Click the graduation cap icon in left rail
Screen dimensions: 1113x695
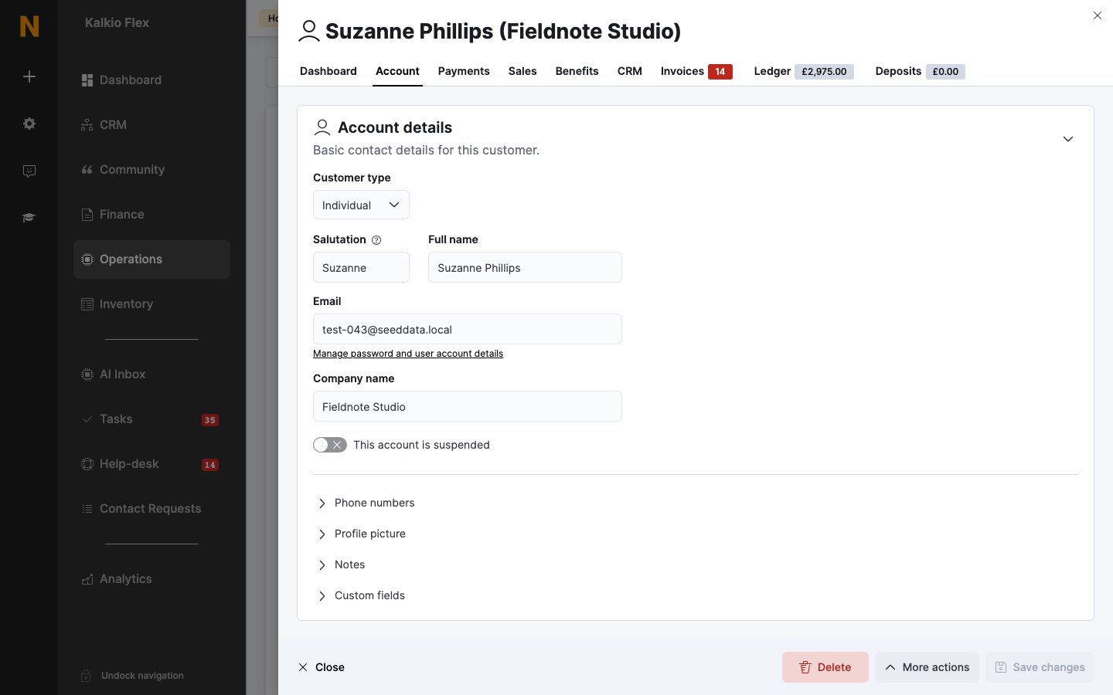29,218
